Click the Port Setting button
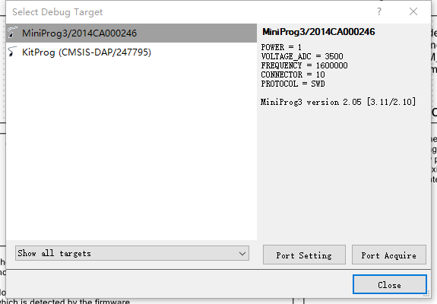 [304, 255]
